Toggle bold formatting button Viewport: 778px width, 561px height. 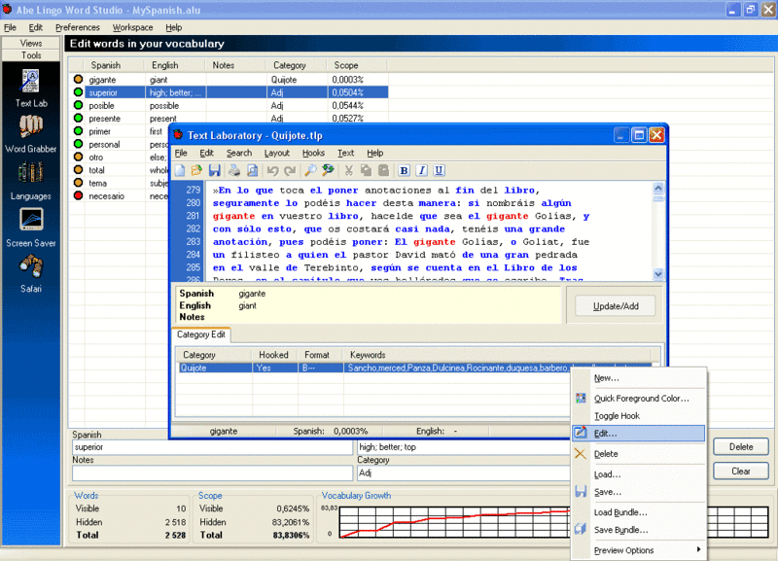pyautogui.click(x=404, y=170)
